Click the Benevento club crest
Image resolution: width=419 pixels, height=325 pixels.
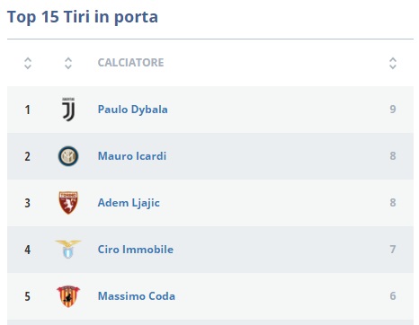tap(68, 296)
